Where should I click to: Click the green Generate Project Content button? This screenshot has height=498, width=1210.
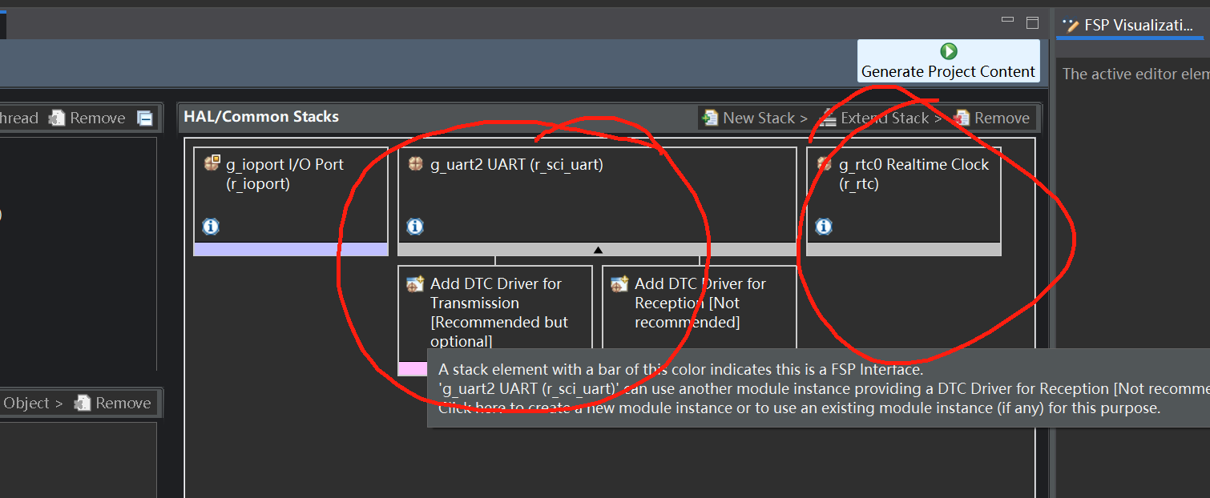pos(948,61)
